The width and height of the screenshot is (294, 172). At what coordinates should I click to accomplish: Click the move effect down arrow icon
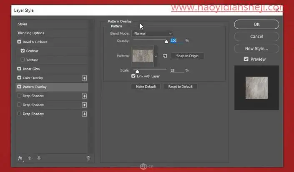pos(39,158)
